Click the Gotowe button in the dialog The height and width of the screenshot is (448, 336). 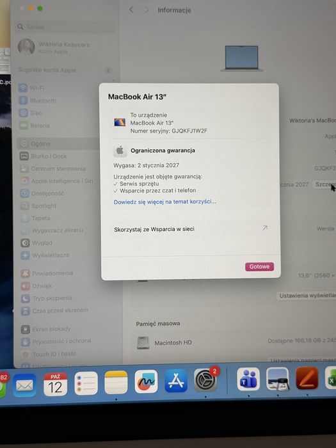pos(259,267)
